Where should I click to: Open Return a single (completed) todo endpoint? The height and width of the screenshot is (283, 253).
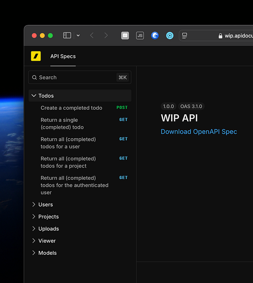point(62,124)
